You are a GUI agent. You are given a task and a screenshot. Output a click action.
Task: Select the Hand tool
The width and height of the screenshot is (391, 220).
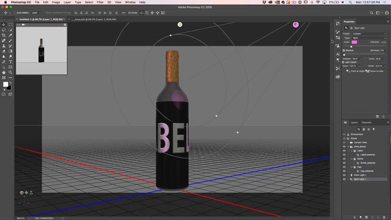point(4,72)
